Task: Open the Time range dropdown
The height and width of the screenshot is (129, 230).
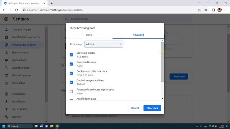Action: (x=103, y=44)
